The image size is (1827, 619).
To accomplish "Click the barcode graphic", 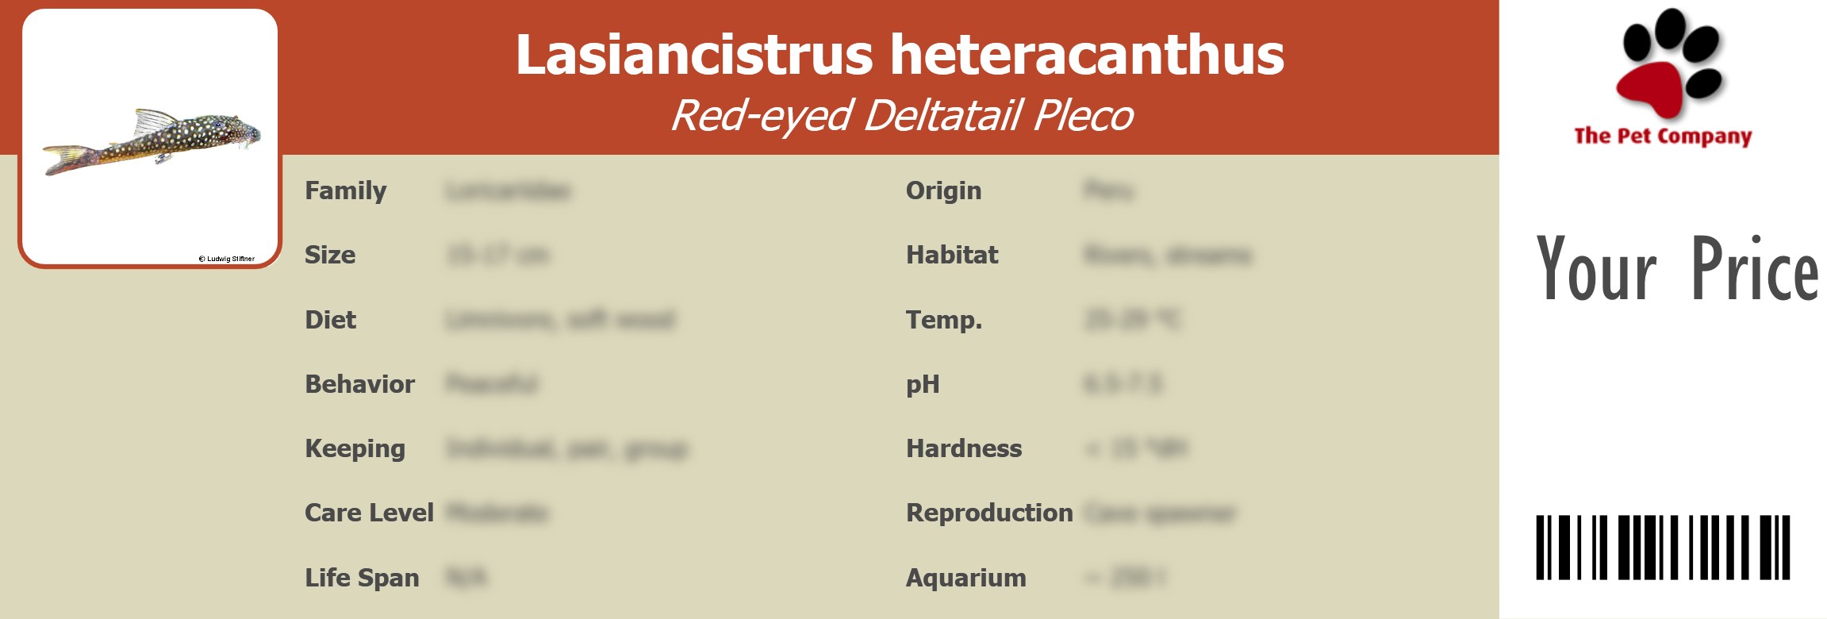I will coord(1663,547).
